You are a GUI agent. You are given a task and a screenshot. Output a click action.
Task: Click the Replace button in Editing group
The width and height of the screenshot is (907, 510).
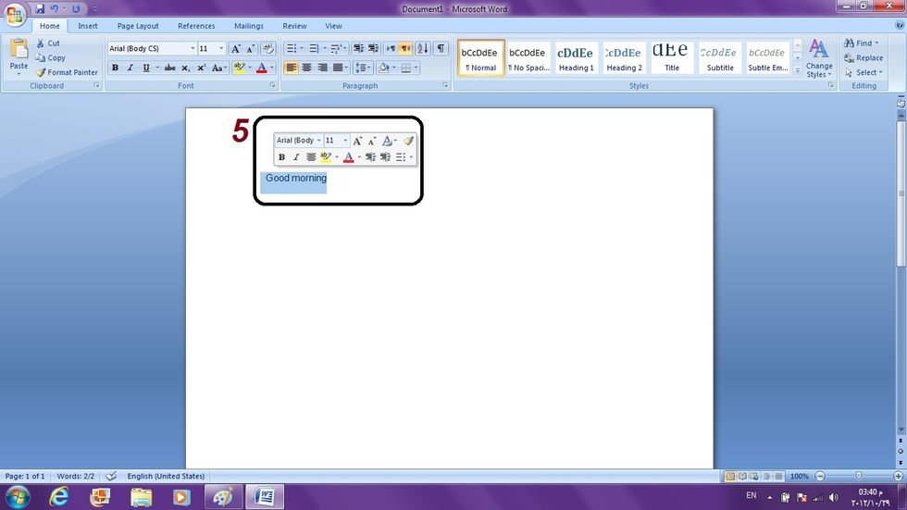point(863,57)
